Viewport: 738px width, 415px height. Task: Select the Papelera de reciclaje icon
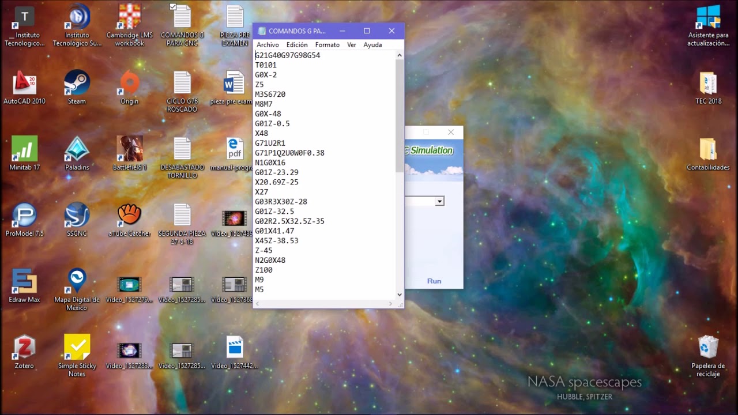coord(708,356)
